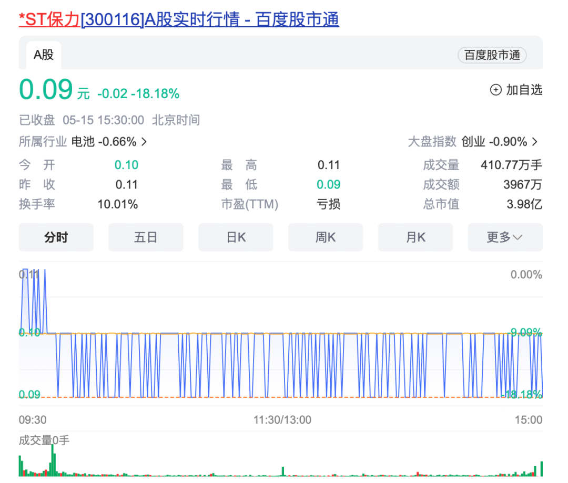Click the 15:00 time axis label

point(529,419)
